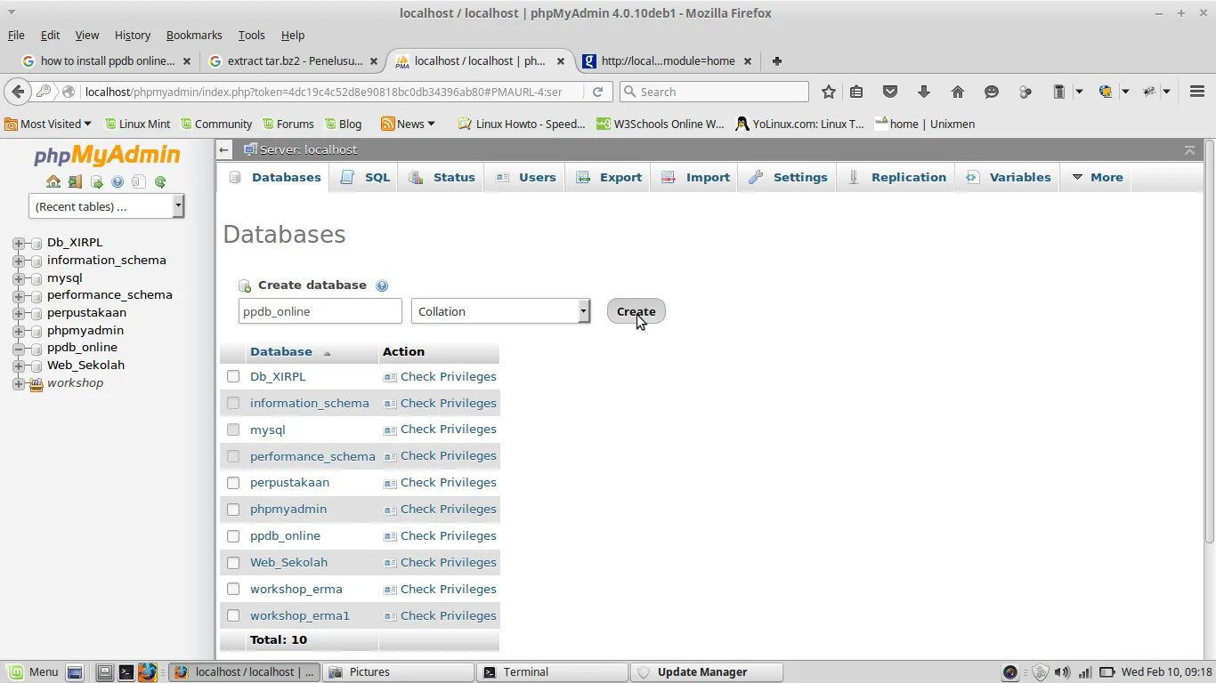Bookmark this page with star icon

tap(829, 92)
